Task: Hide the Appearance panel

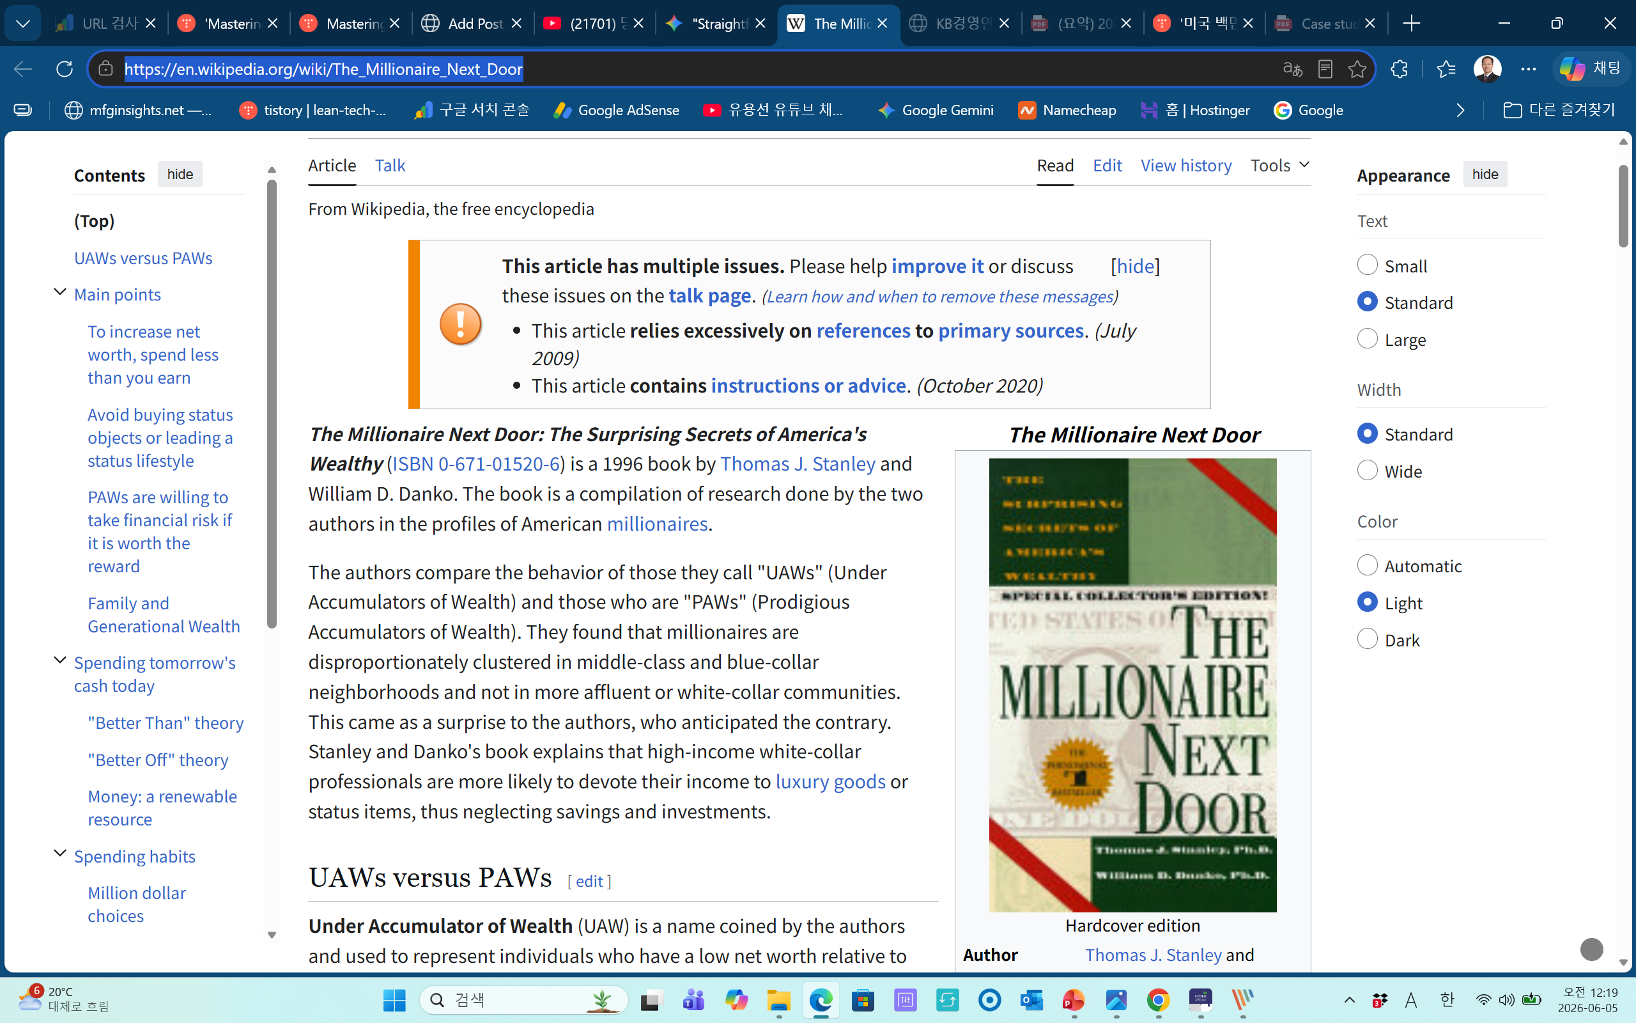Action: tap(1485, 175)
